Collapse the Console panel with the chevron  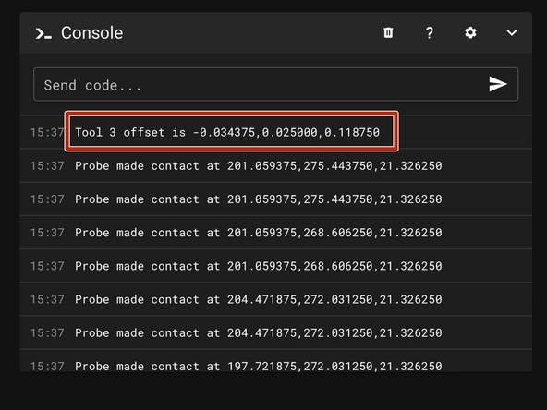(x=511, y=32)
